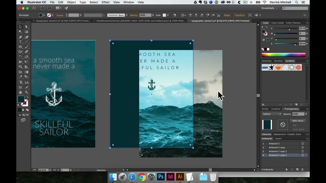This screenshot has height=183, width=326.
Task: Toggle Draw Behind mode
Action: (x=23, y=115)
